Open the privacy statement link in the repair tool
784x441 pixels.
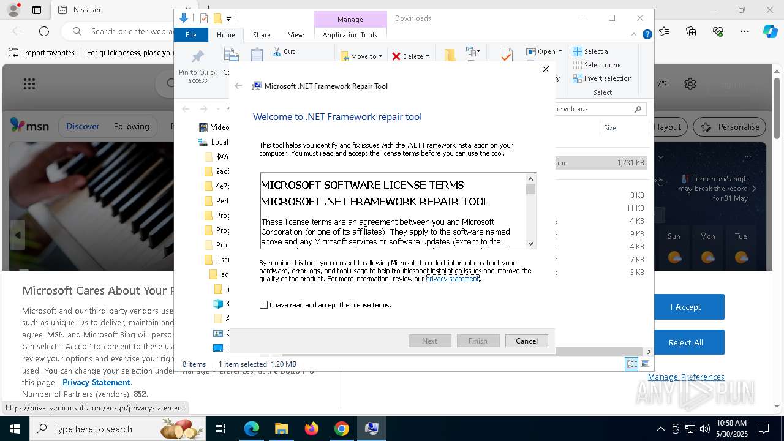(453, 279)
